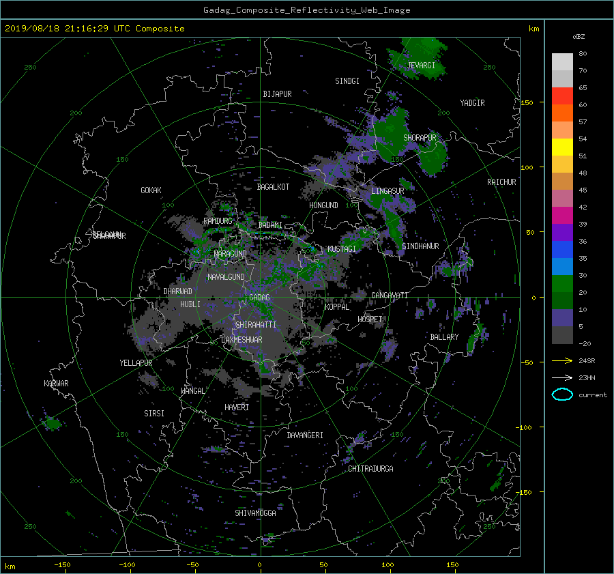Click the SINDGI city label

347,81
